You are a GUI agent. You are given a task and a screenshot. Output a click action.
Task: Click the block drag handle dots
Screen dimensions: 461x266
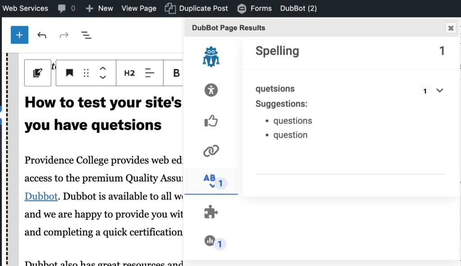(86, 73)
